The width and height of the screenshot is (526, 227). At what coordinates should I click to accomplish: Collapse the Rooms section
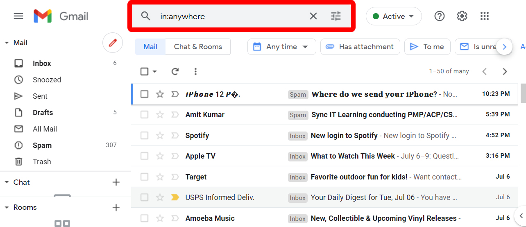[7, 207]
